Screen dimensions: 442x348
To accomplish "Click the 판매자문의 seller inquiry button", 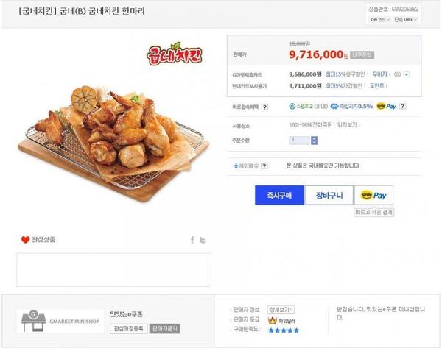I will (x=165, y=328).
